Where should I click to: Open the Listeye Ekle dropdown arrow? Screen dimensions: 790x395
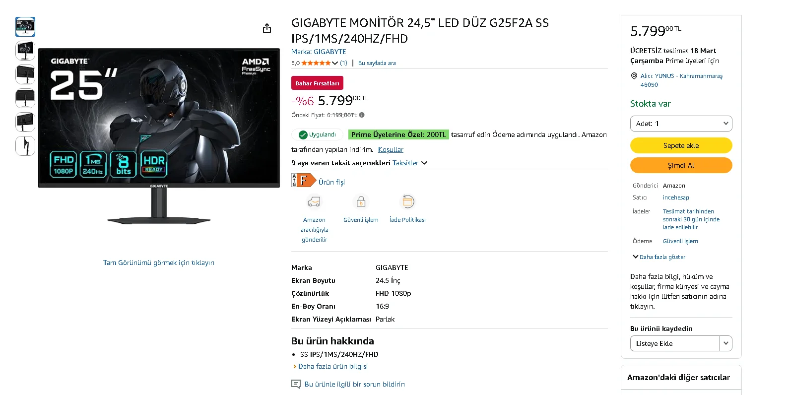pos(726,343)
